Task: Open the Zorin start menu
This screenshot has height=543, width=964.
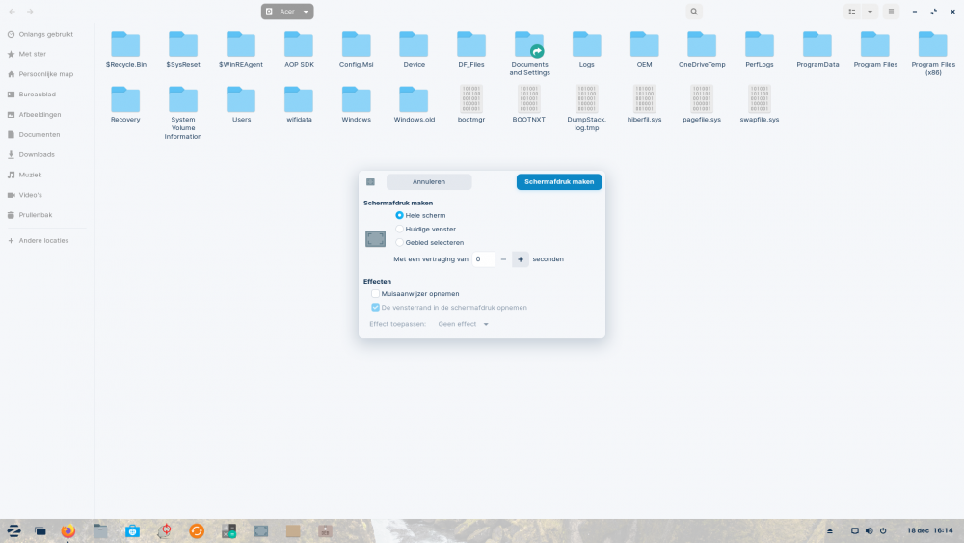Action: pyautogui.click(x=13, y=530)
